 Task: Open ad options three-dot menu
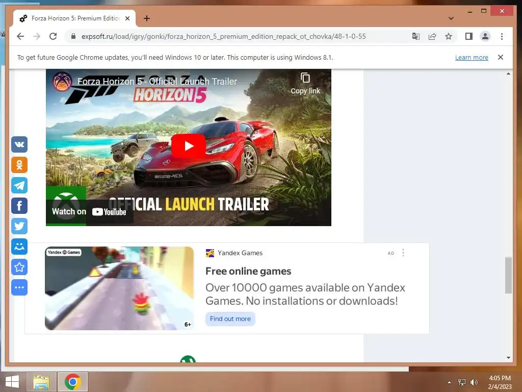(x=403, y=253)
